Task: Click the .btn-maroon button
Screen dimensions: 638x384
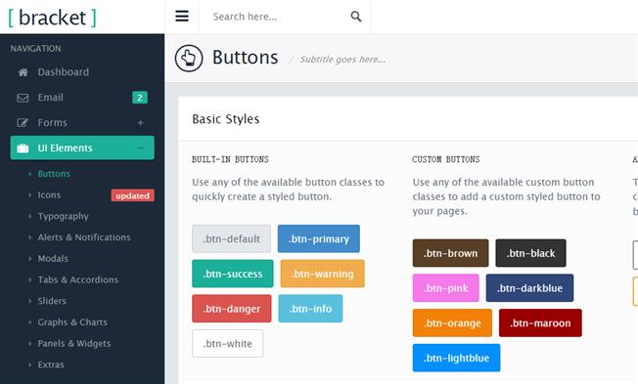Action: (x=540, y=323)
